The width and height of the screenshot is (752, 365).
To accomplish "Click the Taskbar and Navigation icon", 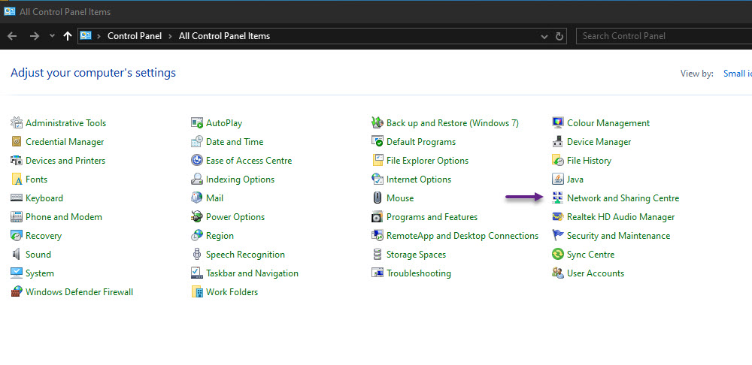I will tap(197, 273).
